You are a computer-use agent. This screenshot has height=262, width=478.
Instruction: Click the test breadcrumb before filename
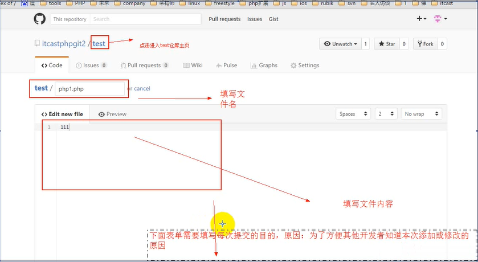41,88
